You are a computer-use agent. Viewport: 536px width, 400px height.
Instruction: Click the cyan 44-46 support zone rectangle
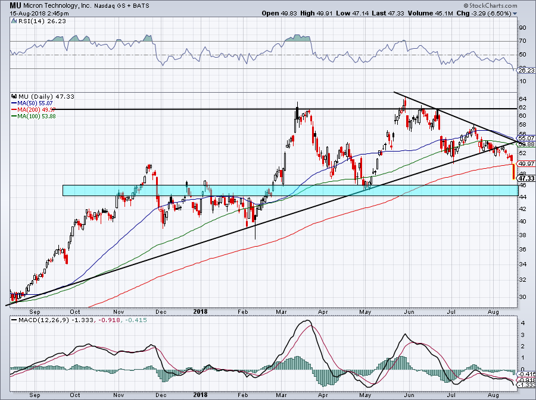(290, 190)
